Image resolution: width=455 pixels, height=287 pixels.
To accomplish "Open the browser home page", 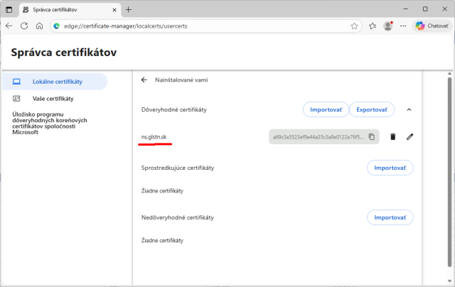I will (40, 26).
